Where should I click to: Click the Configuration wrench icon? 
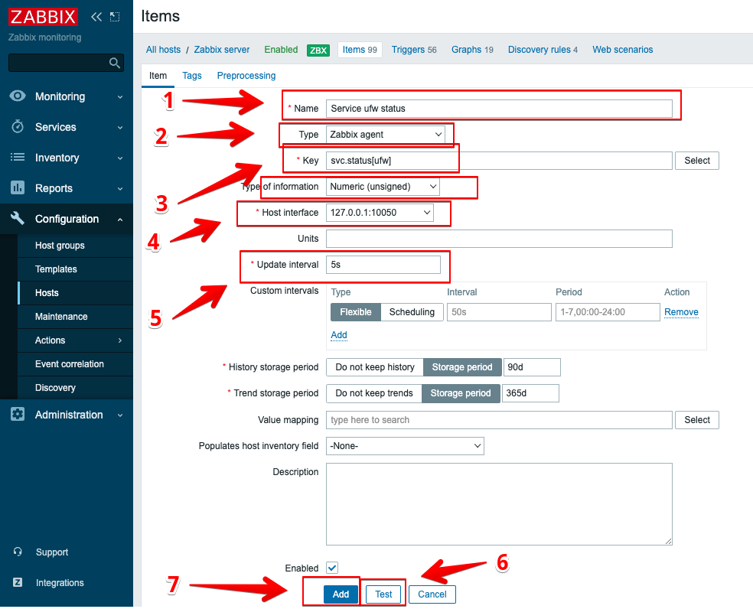click(x=18, y=218)
